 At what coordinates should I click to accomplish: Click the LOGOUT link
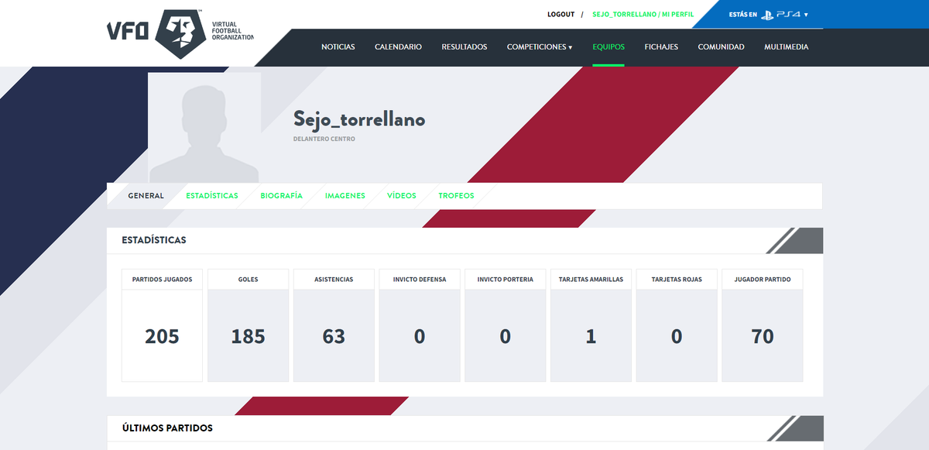click(560, 15)
